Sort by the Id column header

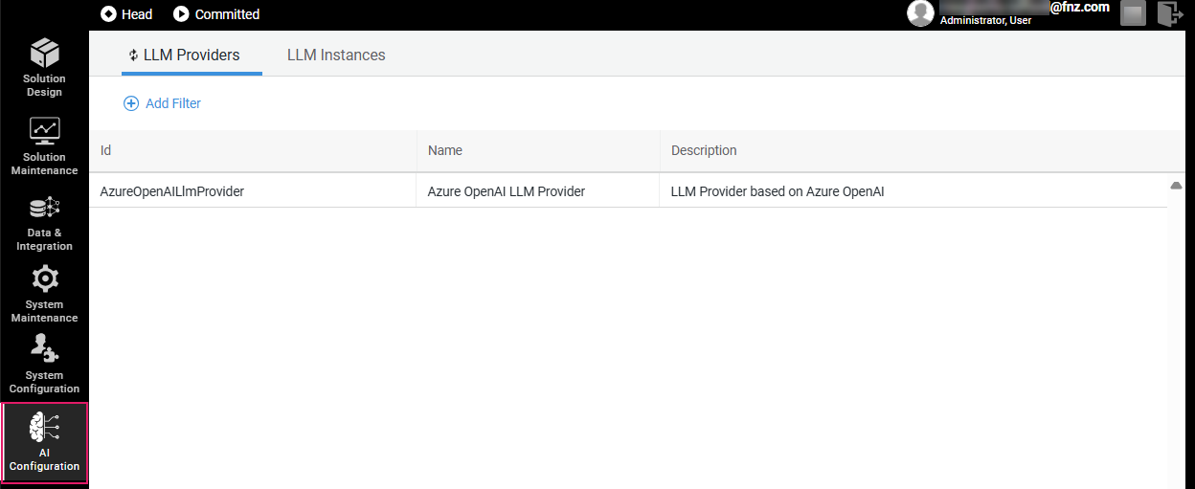click(x=106, y=150)
